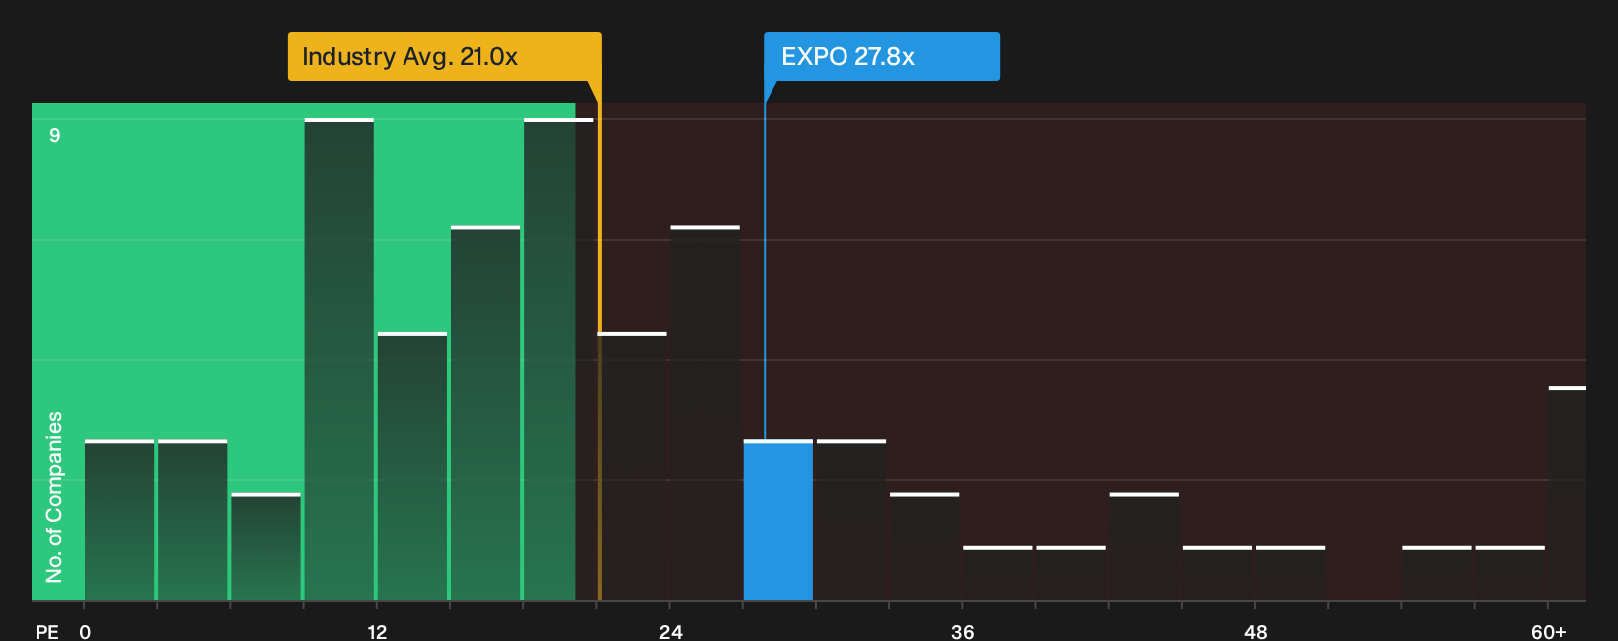
Task: Click the 60+ PE axis label
Action: tap(1549, 632)
